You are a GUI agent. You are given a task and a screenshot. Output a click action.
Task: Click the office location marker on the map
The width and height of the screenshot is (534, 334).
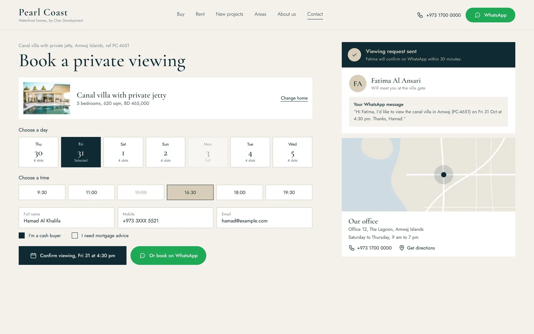[x=444, y=175]
